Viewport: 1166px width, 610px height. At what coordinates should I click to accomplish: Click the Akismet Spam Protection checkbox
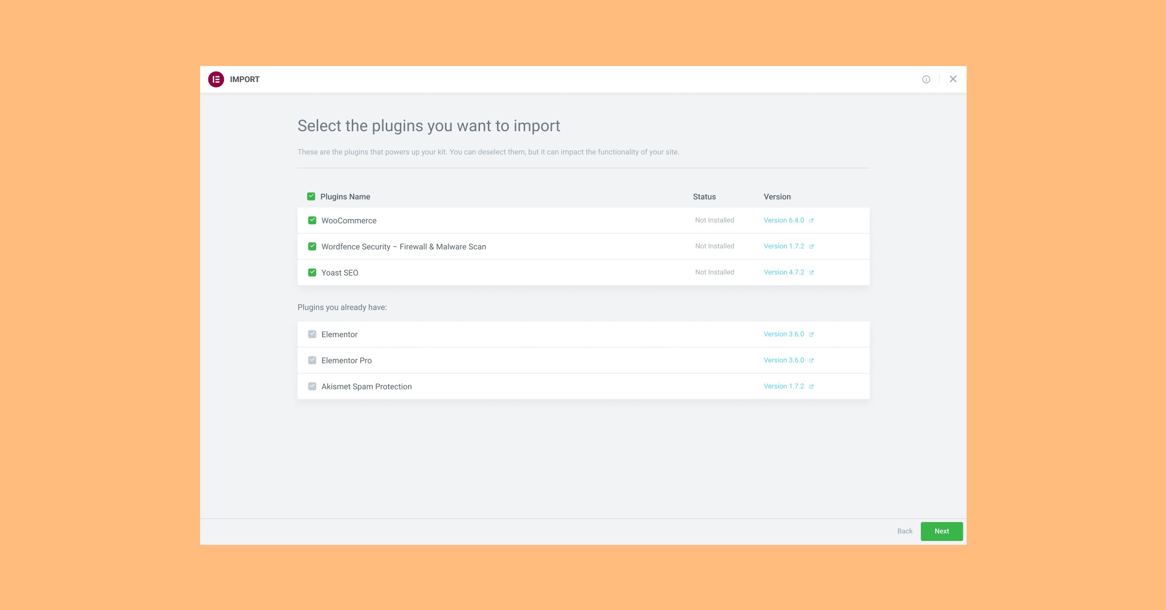[x=312, y=387]
